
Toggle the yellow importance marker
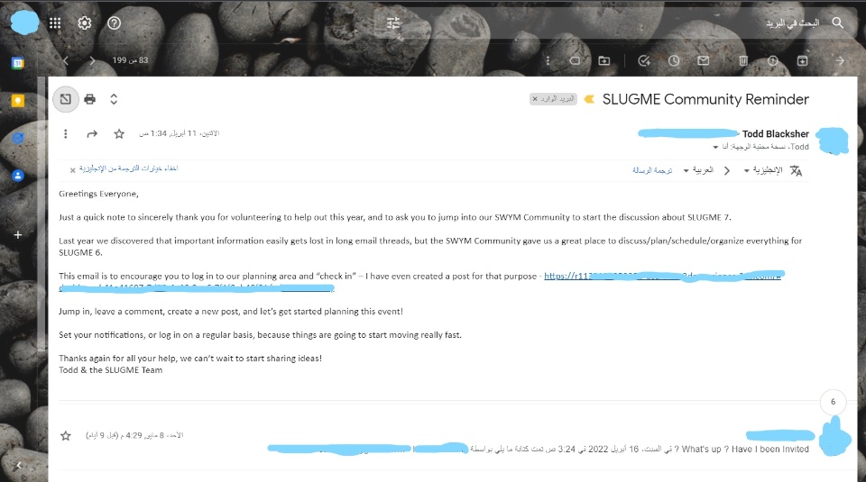click(589, 99)
